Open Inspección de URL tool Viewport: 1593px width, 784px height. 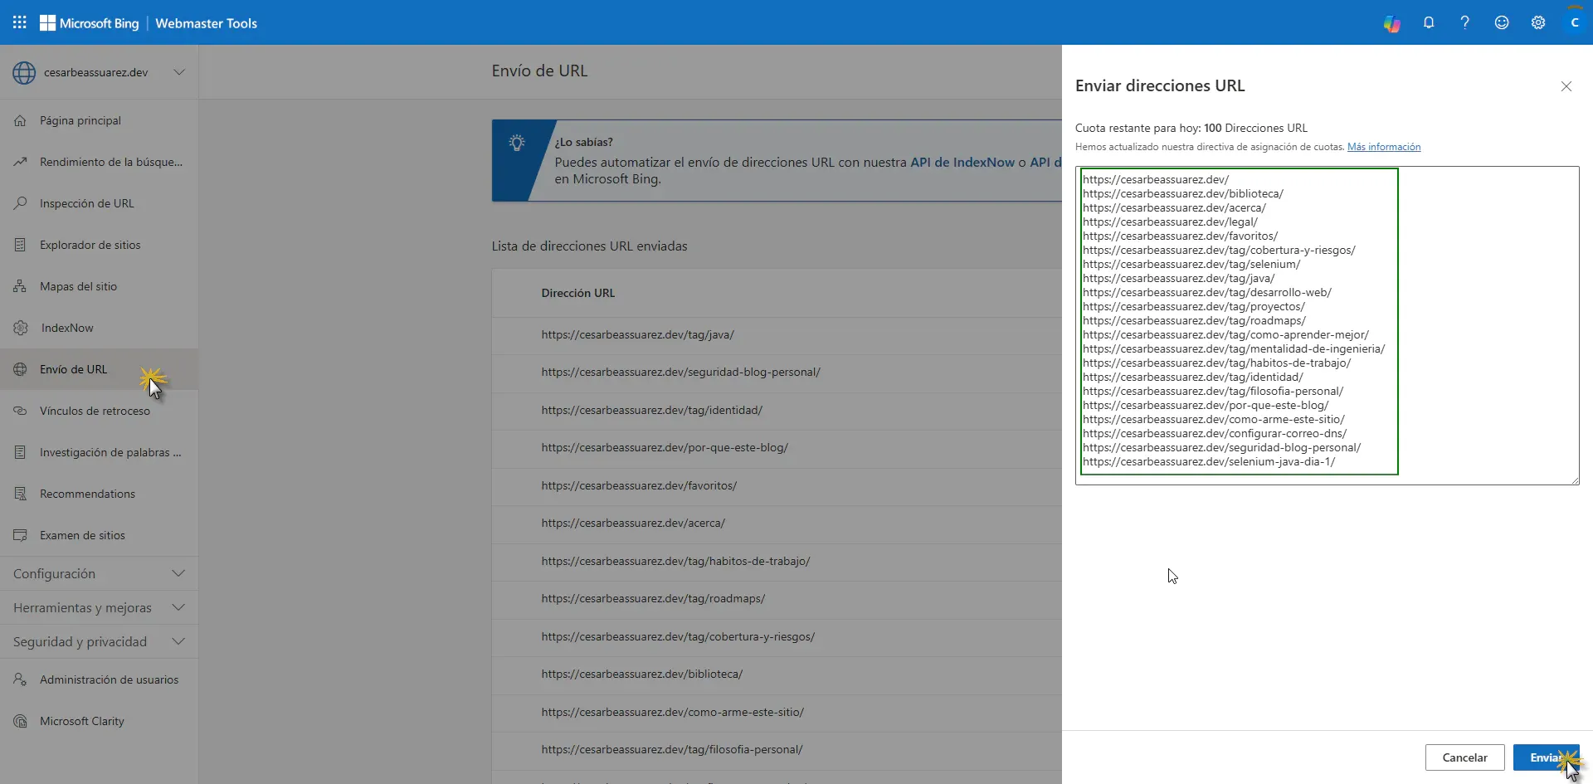[x=86, y=202]
